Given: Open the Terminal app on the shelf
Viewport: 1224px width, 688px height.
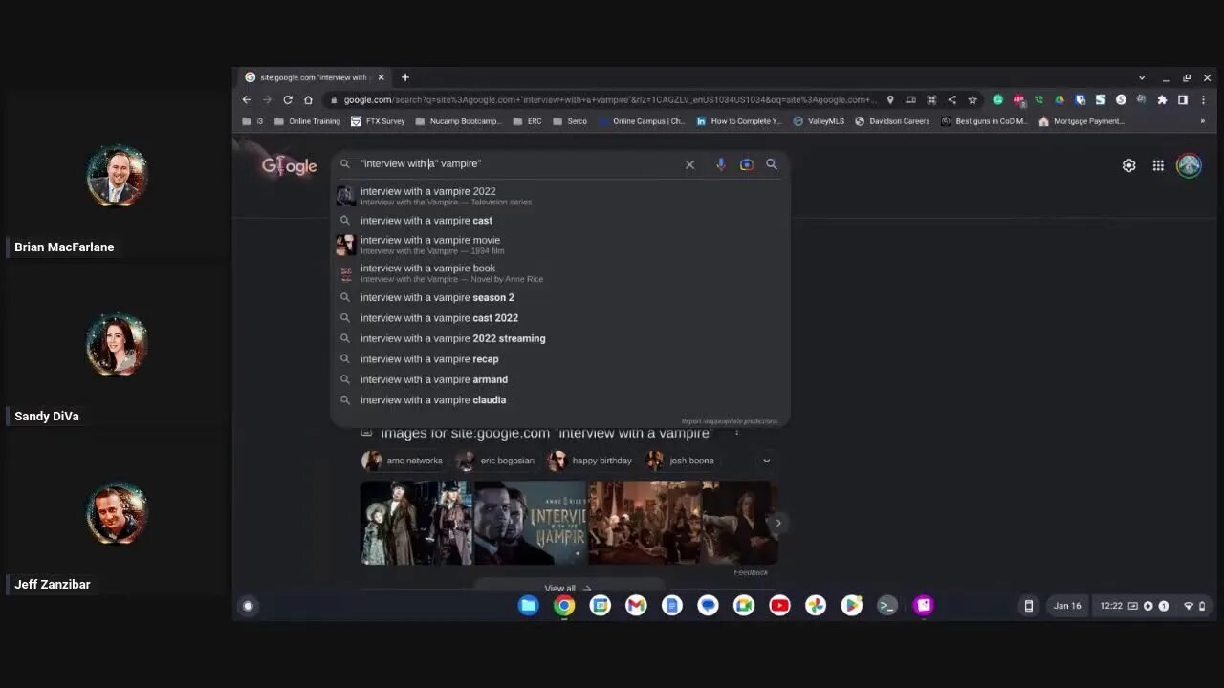Looking at the screenshot, I should 887,605.
